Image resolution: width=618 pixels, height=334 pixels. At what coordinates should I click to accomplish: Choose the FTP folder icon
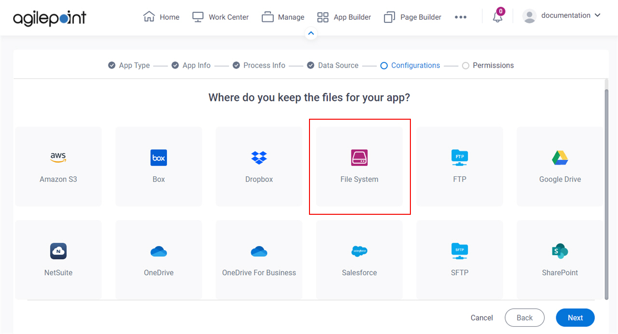(x=460, y=157)
